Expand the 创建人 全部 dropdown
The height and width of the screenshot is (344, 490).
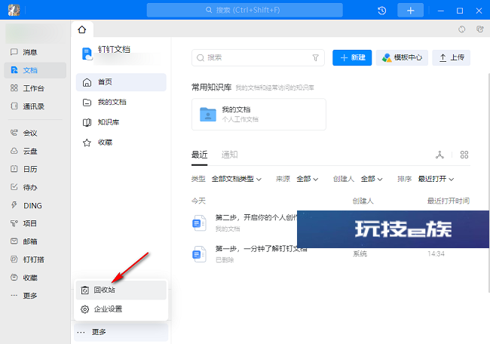click(x=372, y=179)
